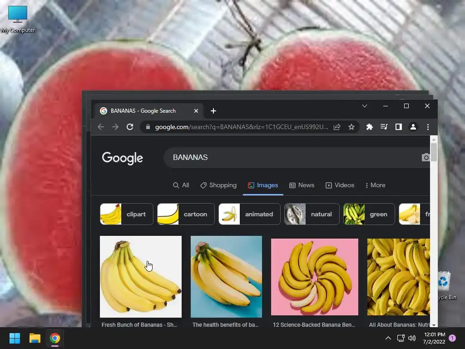
Task: Switch to the All results tab
Action: [181, 185]
